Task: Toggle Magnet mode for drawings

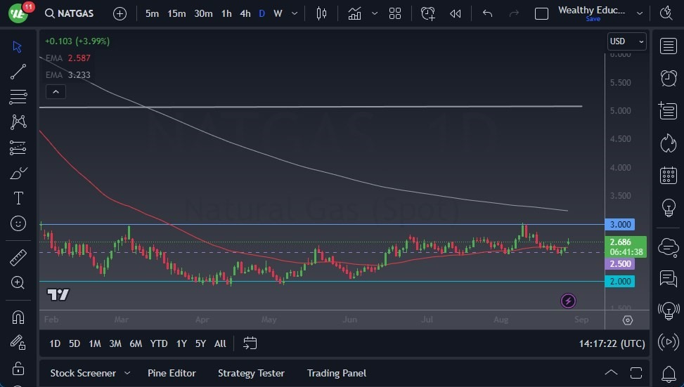Action: tap(18, 317)
